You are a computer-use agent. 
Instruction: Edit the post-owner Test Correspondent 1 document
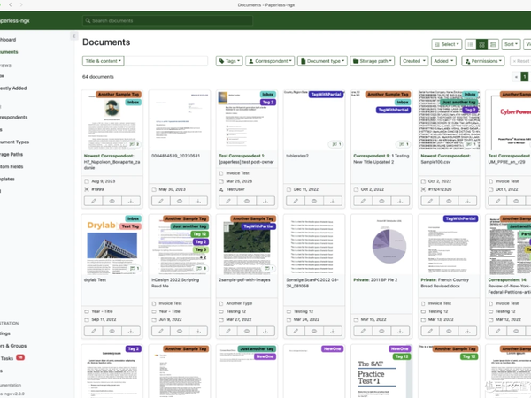click(x=228, y=201)
